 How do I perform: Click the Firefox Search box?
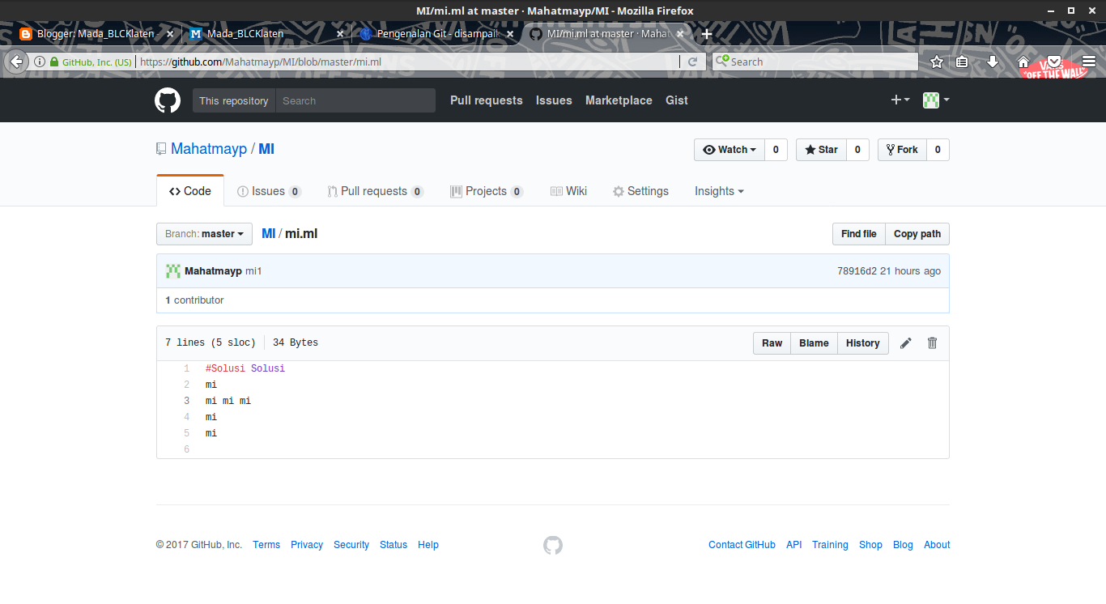[x=815, y=62]
